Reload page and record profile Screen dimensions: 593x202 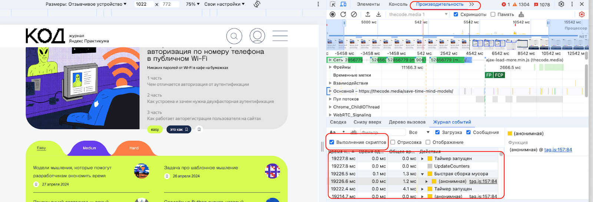[x=343, y=14]
